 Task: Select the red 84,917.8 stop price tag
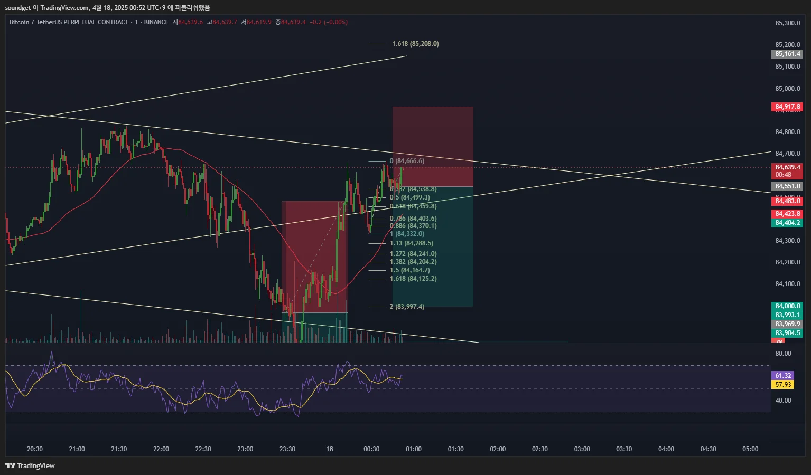click(787, 107)
